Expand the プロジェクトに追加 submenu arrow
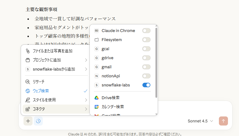 (86, 60)
